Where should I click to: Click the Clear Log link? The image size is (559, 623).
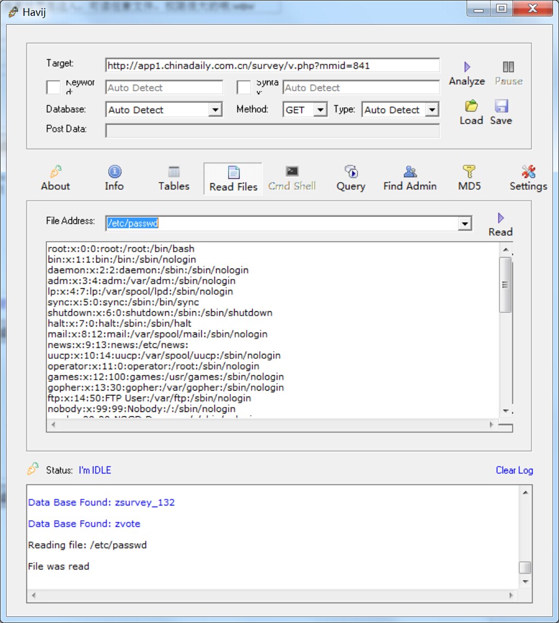(x=515, y=470)
